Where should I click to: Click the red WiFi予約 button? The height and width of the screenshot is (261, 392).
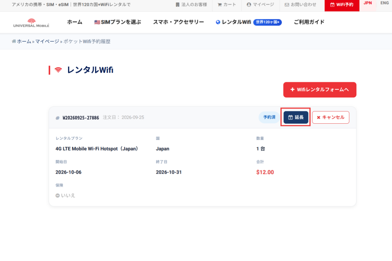(342, 5)
